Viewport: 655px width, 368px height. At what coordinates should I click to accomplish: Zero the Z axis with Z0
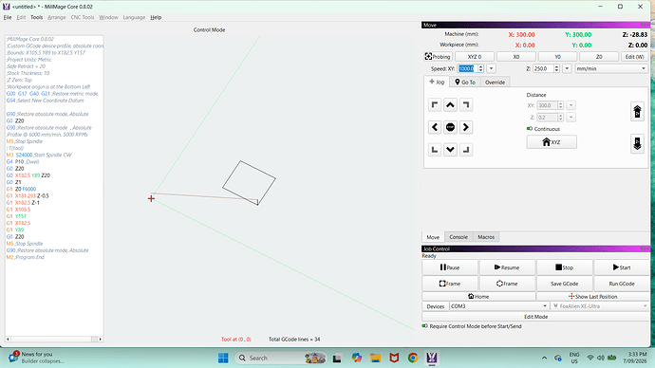[599, 56]
